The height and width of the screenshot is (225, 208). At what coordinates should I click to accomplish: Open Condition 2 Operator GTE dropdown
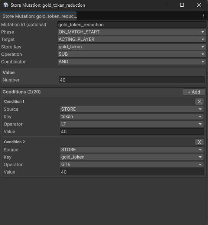pos(131,164)
